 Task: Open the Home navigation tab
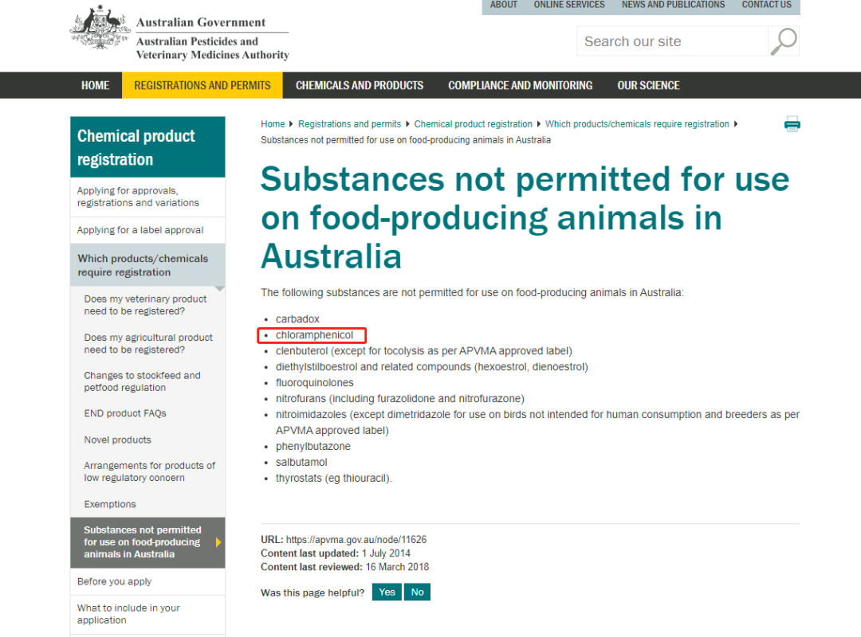click(x=96, y=85)
